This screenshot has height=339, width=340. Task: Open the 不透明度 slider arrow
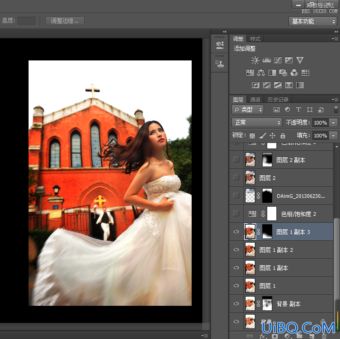333,123
